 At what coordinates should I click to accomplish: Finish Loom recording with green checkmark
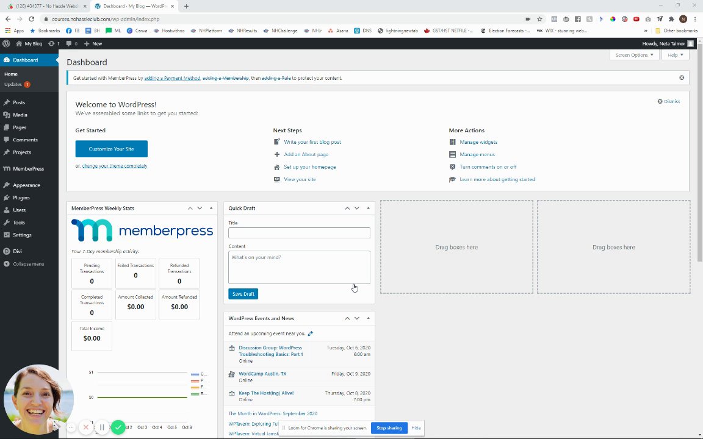[118, 427]
